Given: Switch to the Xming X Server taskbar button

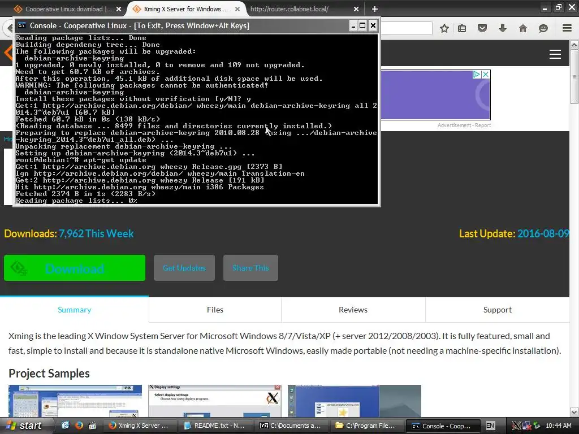Looking at the screenshot, I should (x=140, y=426).
